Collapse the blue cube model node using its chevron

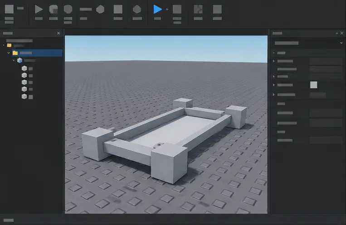coord(14,60)
